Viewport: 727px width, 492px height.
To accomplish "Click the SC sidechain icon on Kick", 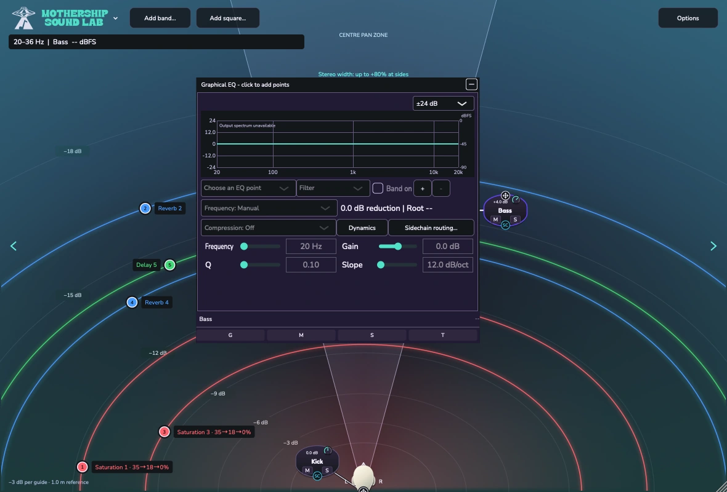I will coord(317,476).
